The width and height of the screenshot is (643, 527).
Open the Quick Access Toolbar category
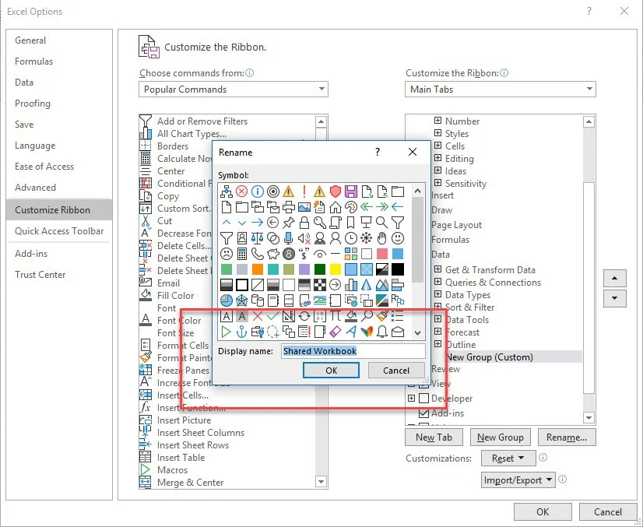click(x=59, y=231)
